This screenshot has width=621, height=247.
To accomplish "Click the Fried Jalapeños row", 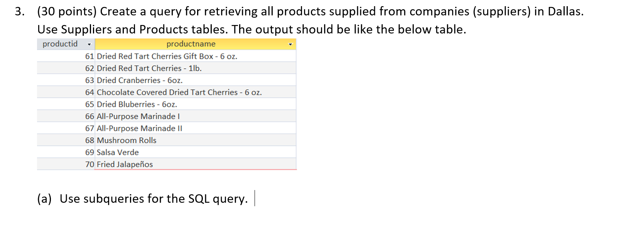I will pyautogui.click(x=124, y=164).
